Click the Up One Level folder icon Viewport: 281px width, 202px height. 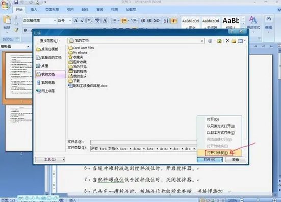(x=219, y=41)
